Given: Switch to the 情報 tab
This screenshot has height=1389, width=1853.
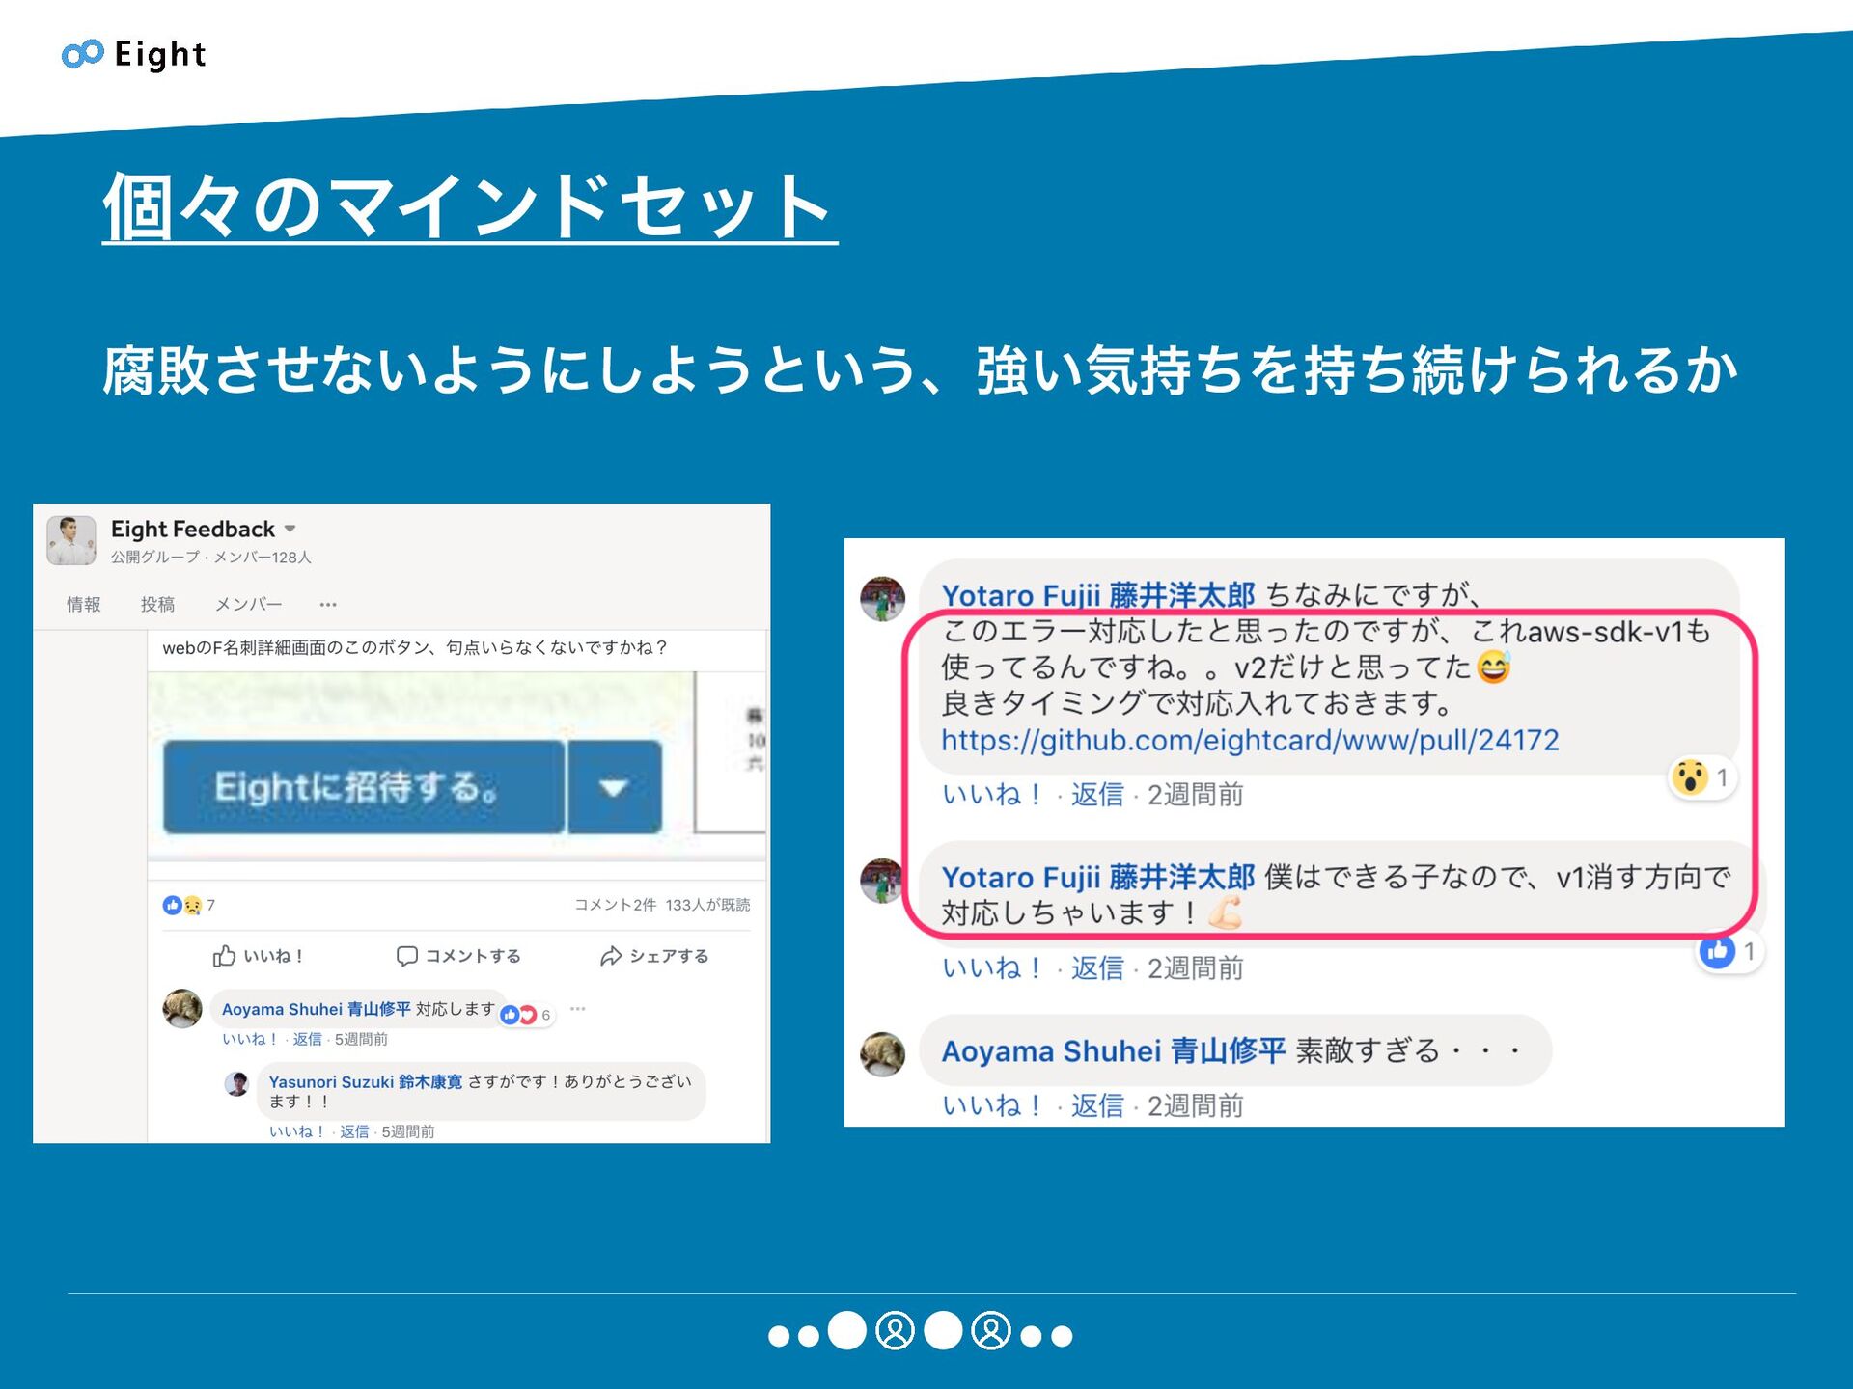Looking at the screenshot, I should pos(84,604).
